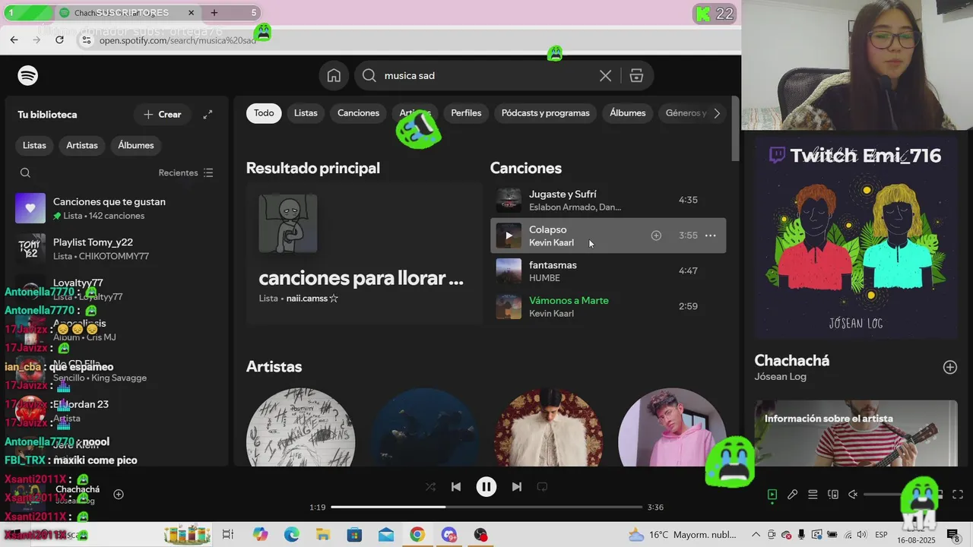
Task: Filter library by Álbumes chip
Action: tap(136, 145)
